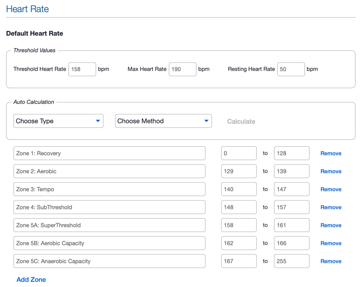Open the Choose Method dropdown
This screenshot has width=363, height=287.
(x=163, y=121)
